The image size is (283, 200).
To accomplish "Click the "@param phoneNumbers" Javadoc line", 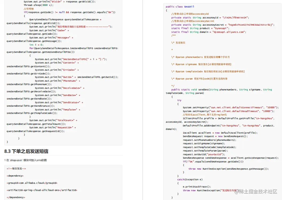I will point(201,57).
